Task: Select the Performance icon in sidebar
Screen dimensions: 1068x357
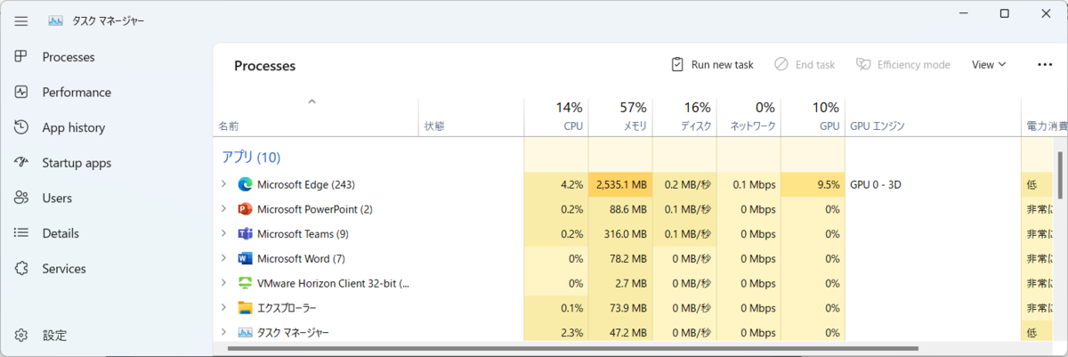Action: click(x=21, y=92)
